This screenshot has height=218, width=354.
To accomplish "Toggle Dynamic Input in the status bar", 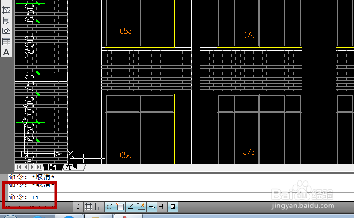I will point(152,207).
